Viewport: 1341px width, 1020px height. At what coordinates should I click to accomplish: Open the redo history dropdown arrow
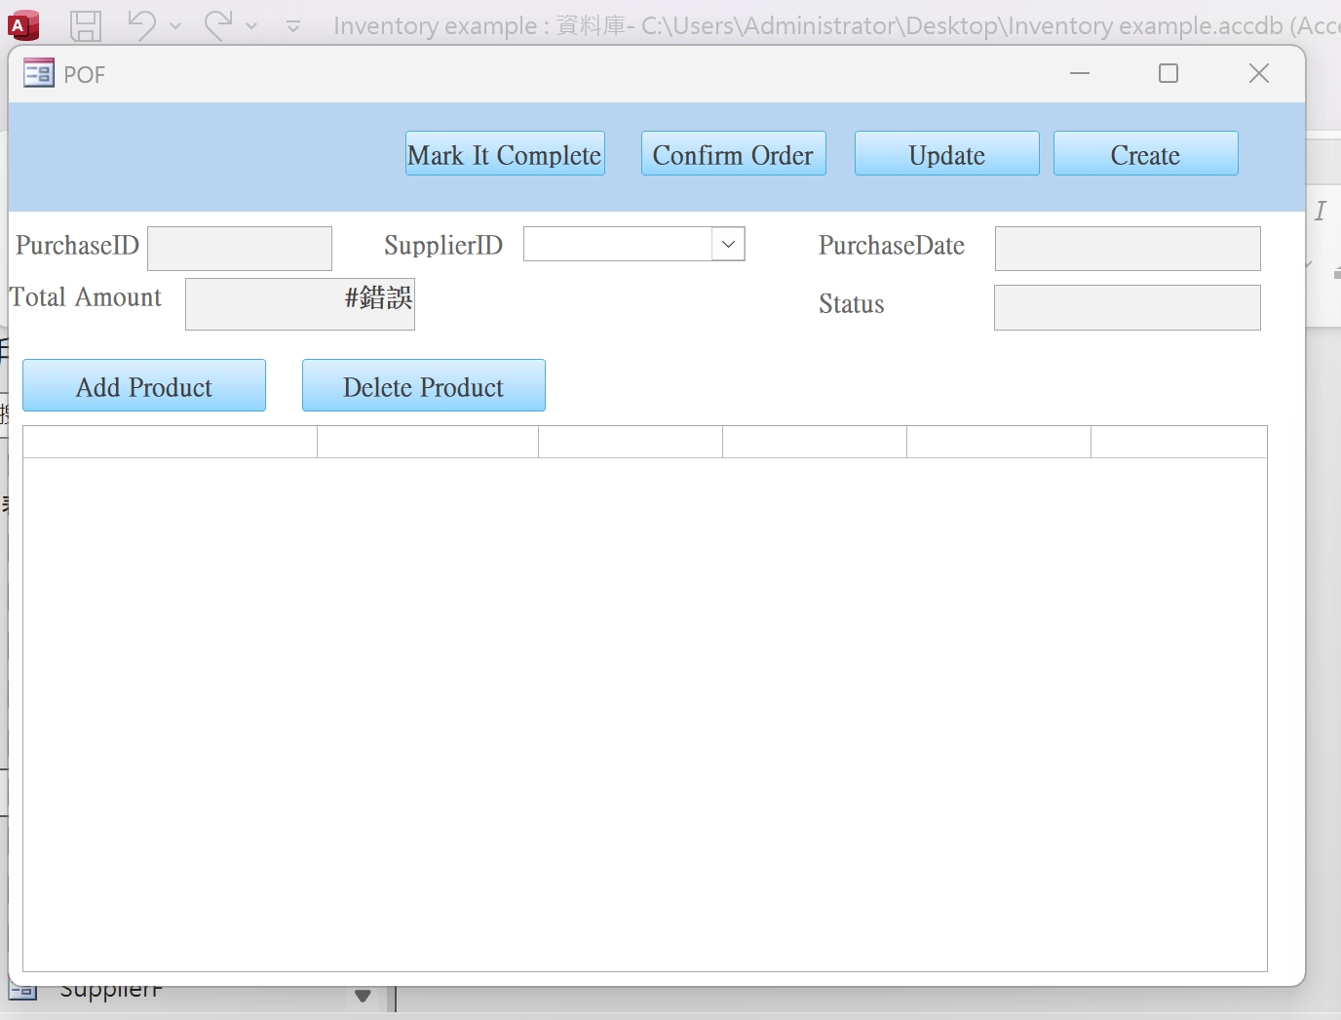251,26
